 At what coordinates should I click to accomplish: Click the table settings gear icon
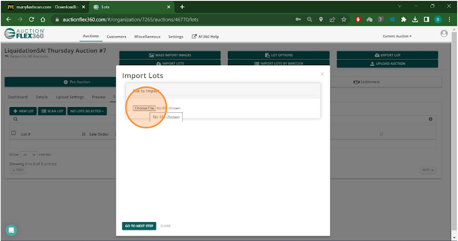click(x=430, y=119)
